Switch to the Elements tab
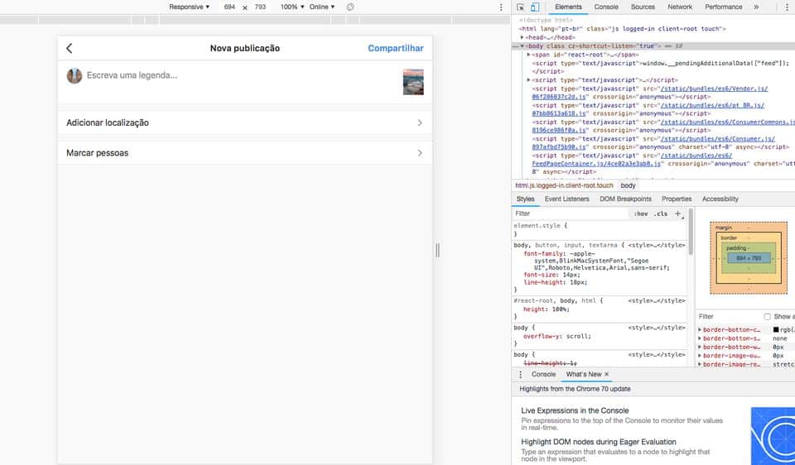This screenshot has width=795, height=465. 568,7
